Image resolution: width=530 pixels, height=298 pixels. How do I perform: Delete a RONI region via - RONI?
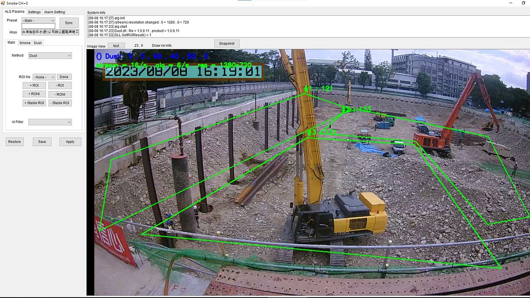coord(60,94)
